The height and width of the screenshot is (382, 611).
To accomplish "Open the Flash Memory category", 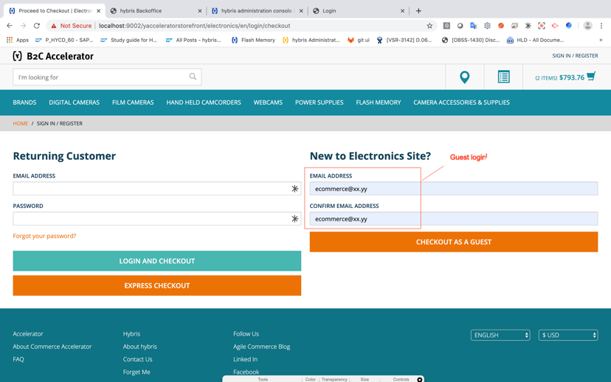I will pos(378,103).
